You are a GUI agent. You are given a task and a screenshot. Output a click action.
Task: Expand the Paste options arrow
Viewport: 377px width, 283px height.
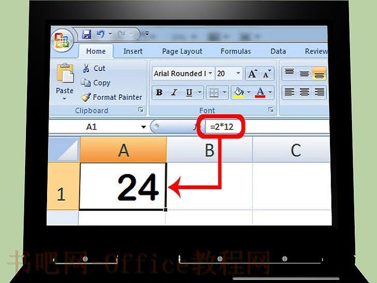64,98
